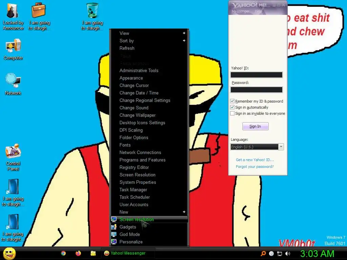Open file explorer from the taskbar
This screenshot has height=260, width=347.
point(93,253)
